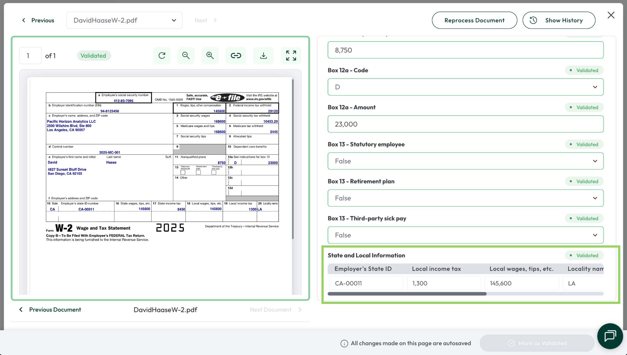This screenshot has height=355, width=627.
Task: Expand the document viewer to fullscreen
Action: pyautogui.click(x=291, y=56)
